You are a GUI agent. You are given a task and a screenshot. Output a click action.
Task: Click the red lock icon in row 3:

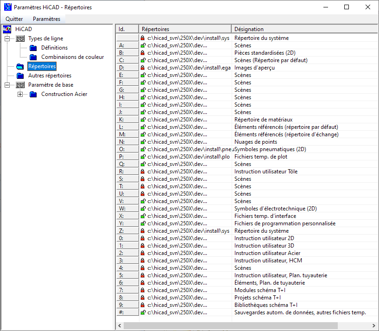point(143,261)
